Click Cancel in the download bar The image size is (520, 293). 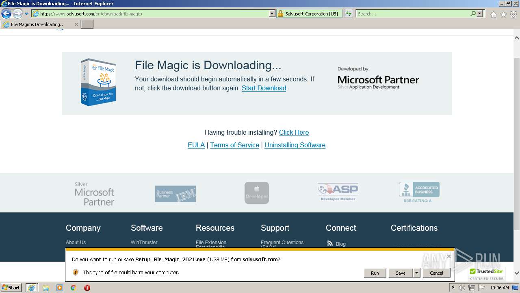[x=436, y=273]
